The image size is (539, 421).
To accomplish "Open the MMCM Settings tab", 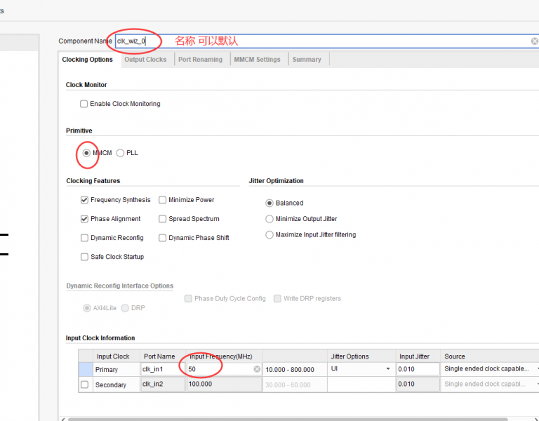I will pos(257,60).
